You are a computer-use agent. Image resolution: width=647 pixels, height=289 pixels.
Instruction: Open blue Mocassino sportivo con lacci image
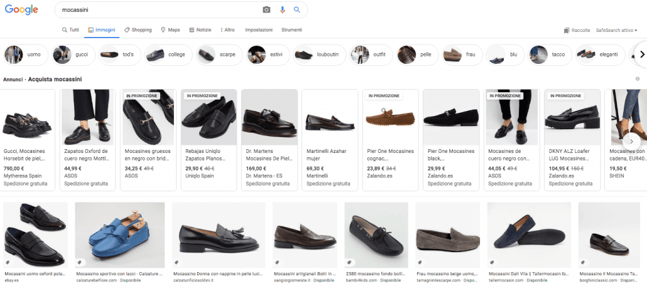coord(119,235)
